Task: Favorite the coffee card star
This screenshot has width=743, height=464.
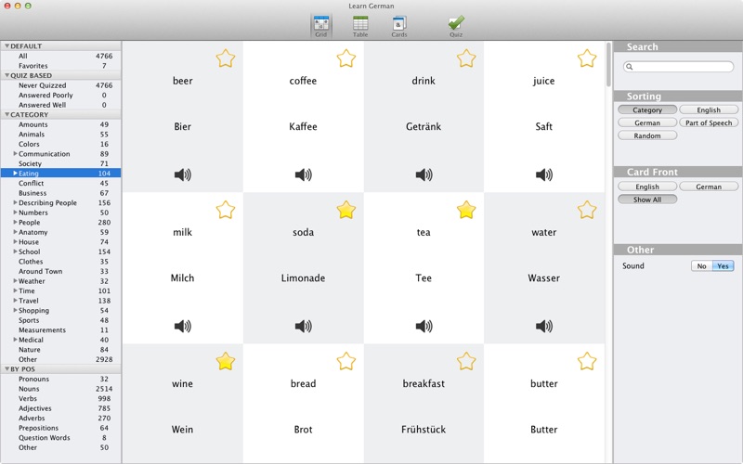Action: [x=345, y=58]
